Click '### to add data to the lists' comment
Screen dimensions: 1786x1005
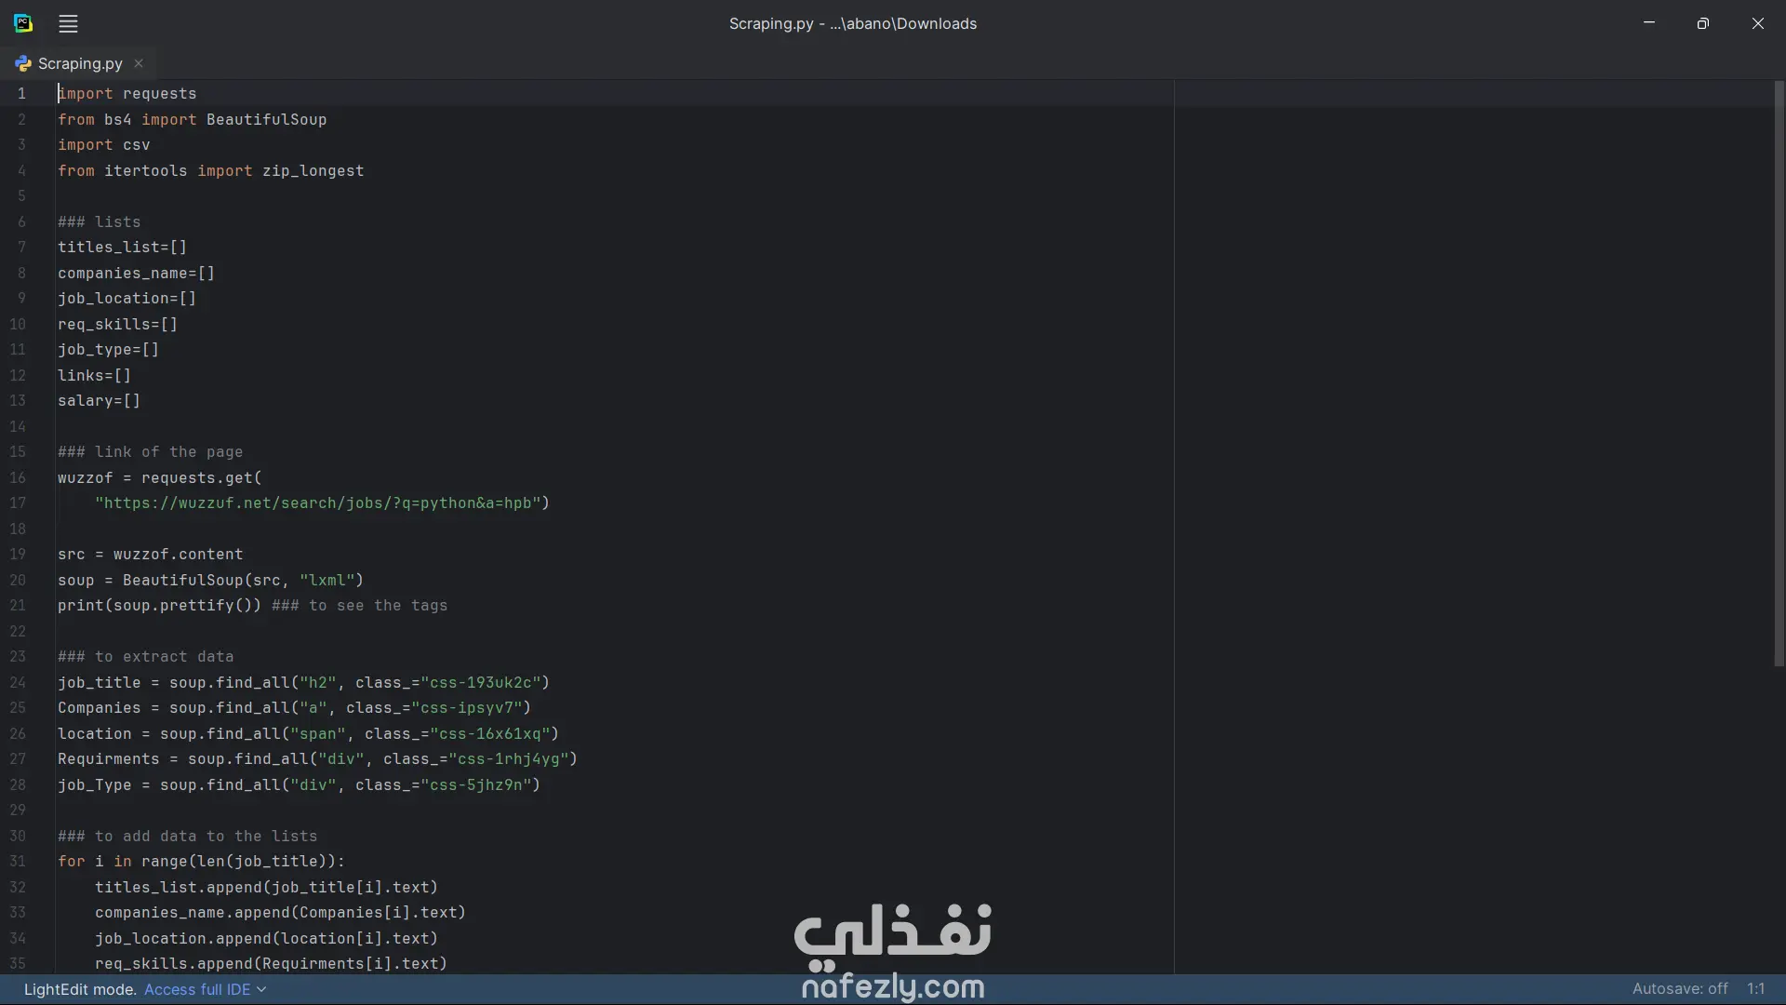click(187, 836)
